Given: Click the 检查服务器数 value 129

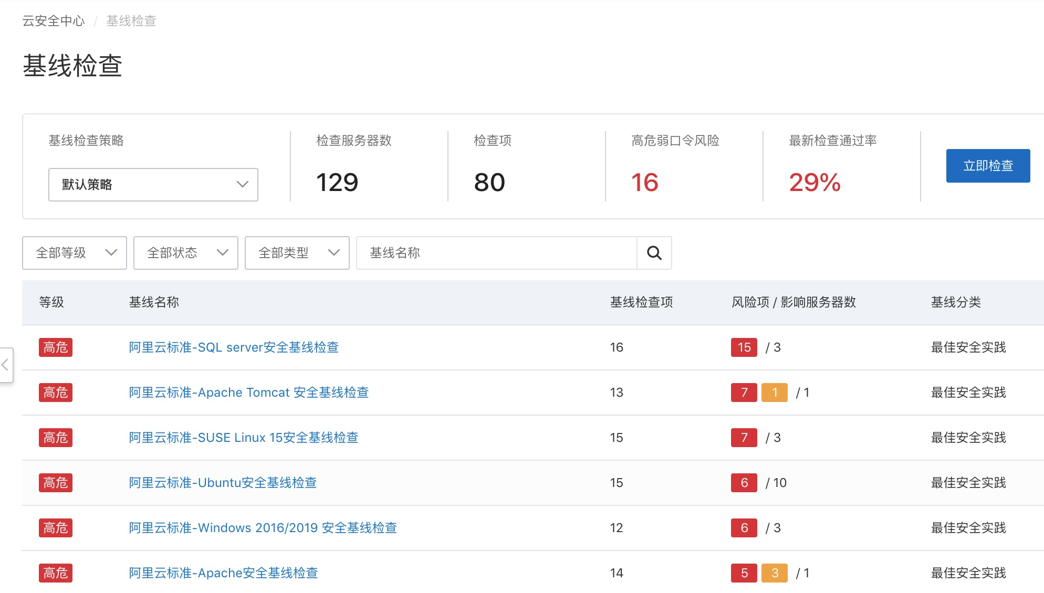Looking at the screenshot, I should click(x=337, y=183).
